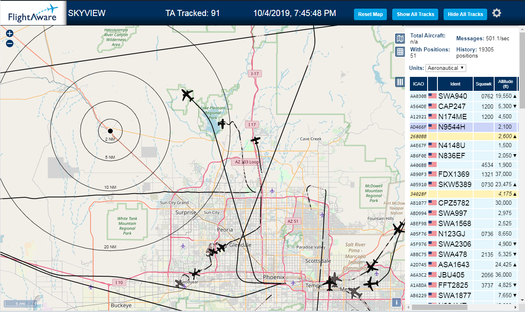
Task: Click airport marker near Buckeye on I-10
Action: pos(91,287)
